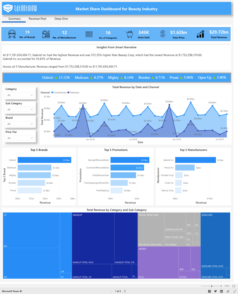Image resolution: width=238 pixels, height=294 pixels.
Task: Click the Commercial channel legend marker
Action: click(x=52, y=93)
